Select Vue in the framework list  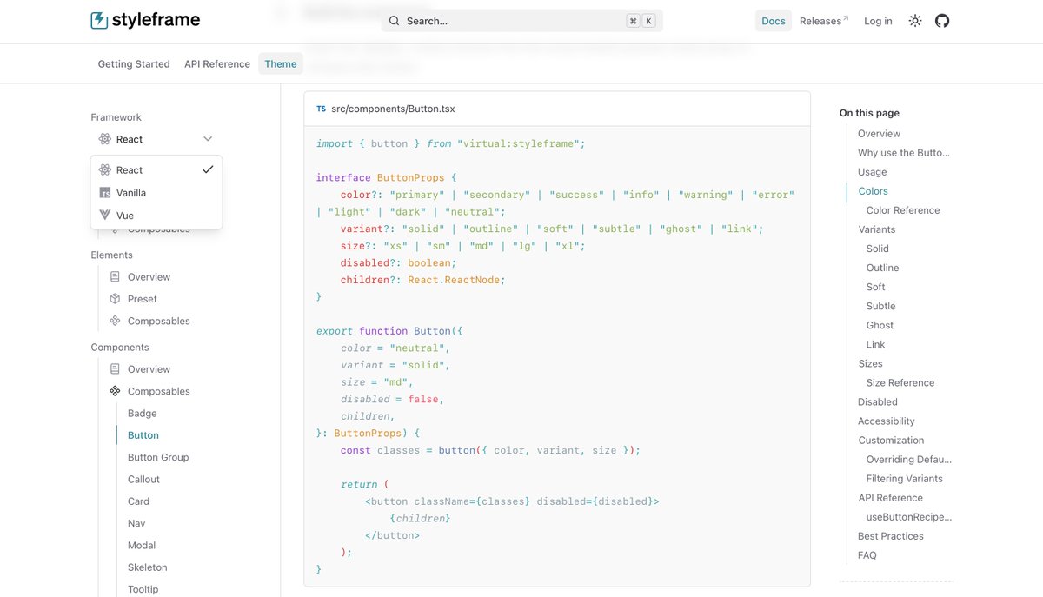click(x=156, y=216)
